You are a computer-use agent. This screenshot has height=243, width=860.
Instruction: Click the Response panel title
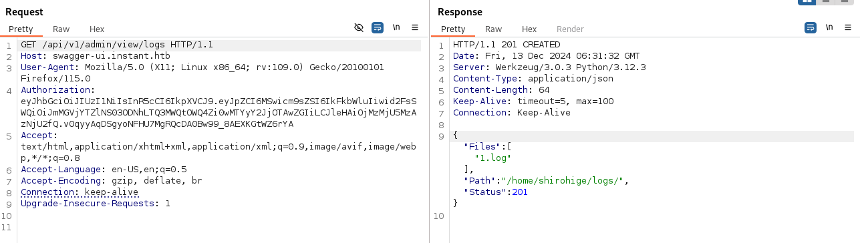(460, 12)
